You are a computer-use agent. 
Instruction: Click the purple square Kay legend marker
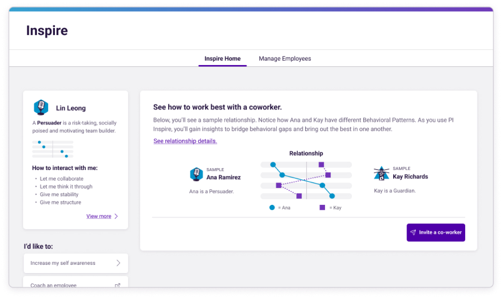click(x=323, y=207)
